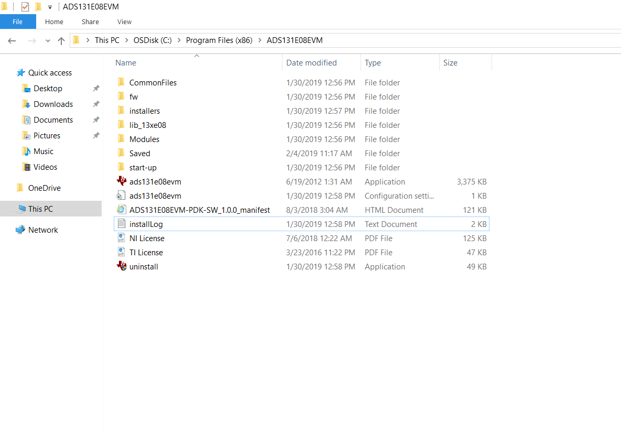Click the uninstall file name

[144, 267]
